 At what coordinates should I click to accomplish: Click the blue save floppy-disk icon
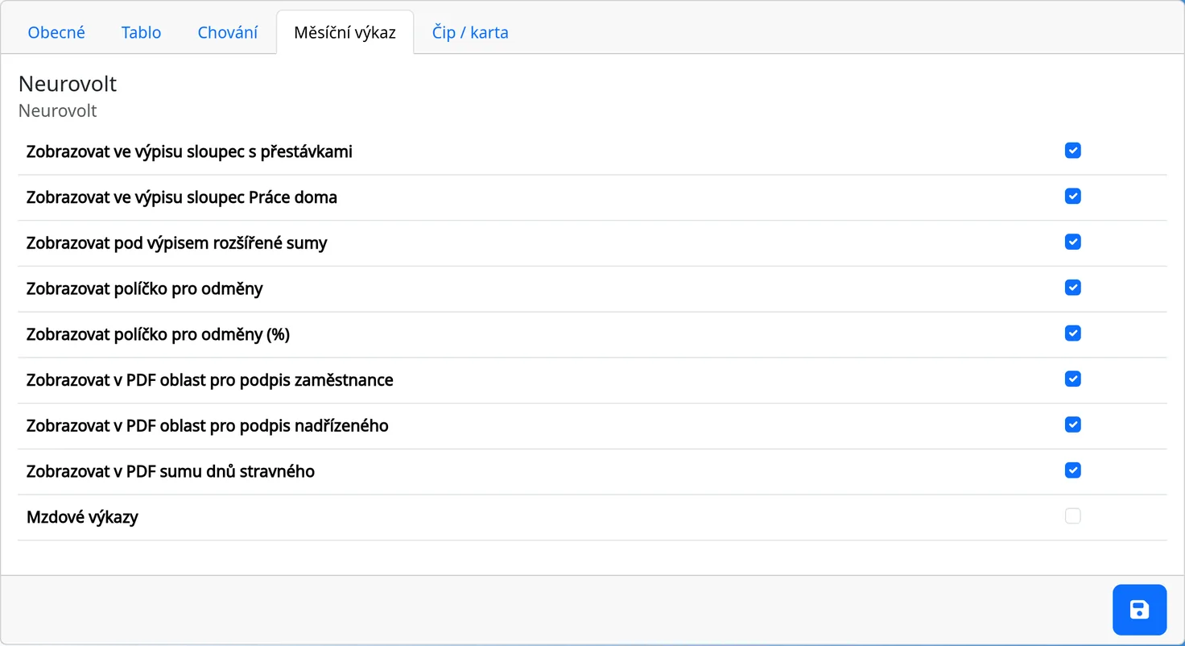[x=1139, y=610]
